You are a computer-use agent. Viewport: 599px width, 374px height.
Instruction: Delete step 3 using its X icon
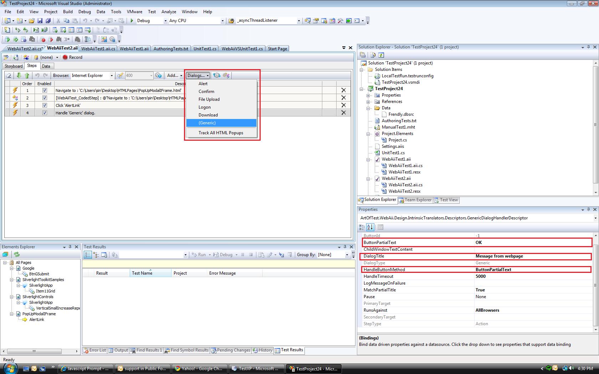(343, 105)
